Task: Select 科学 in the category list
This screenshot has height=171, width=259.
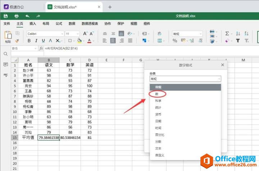Action: pos(185,101)
